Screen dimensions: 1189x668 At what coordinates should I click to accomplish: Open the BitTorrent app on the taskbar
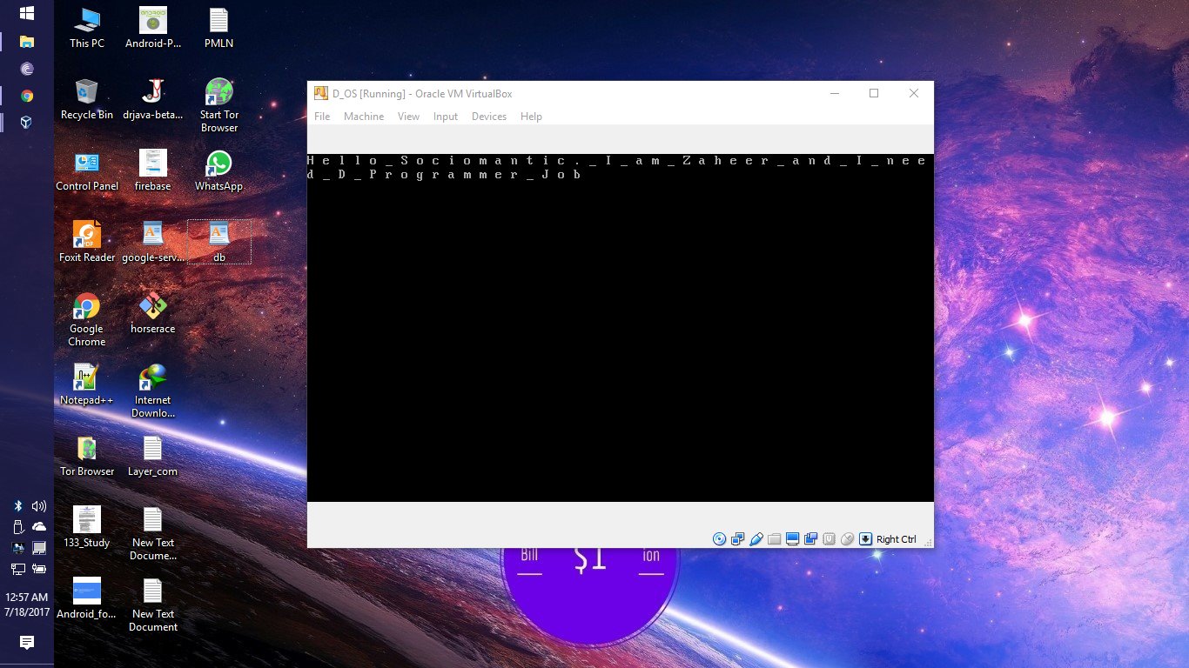pyautogui.click(x=27, y=69)
